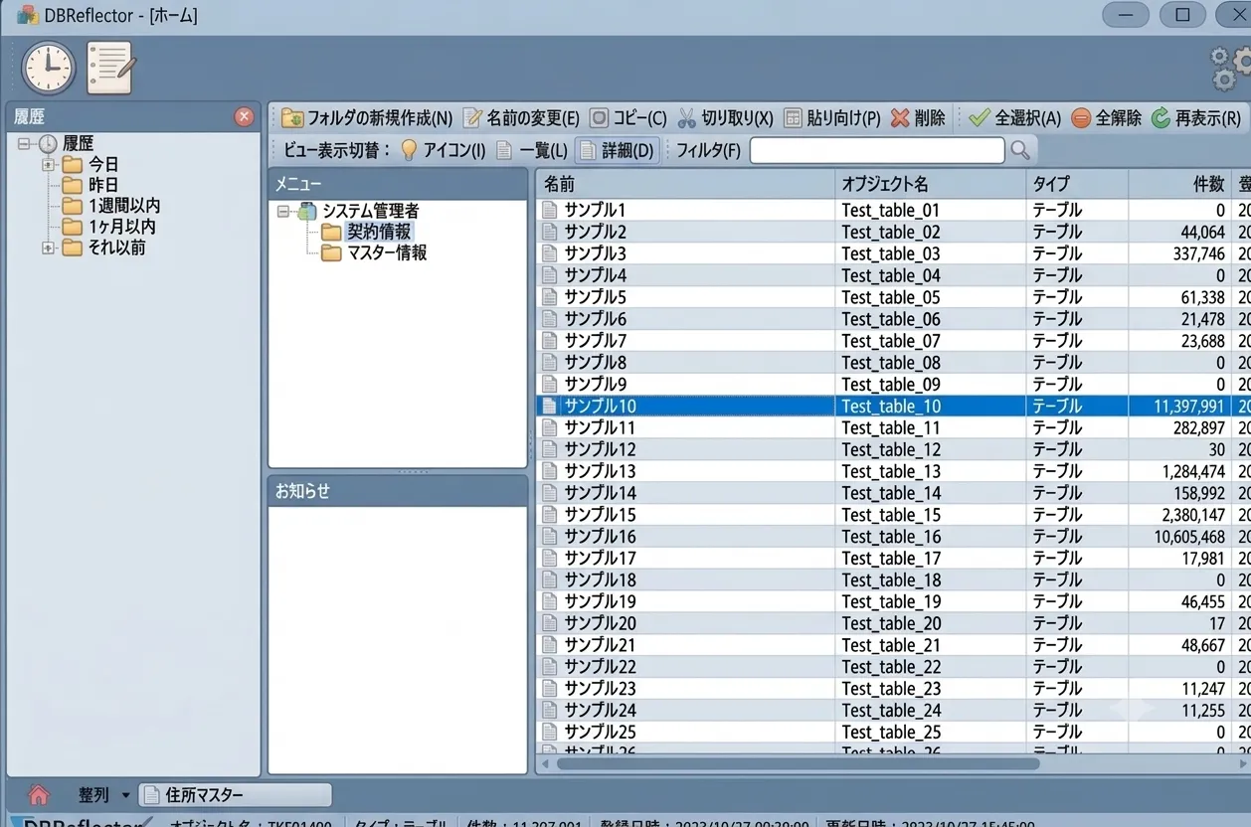Collapse the 履歴 root tree node

(25, 143)
